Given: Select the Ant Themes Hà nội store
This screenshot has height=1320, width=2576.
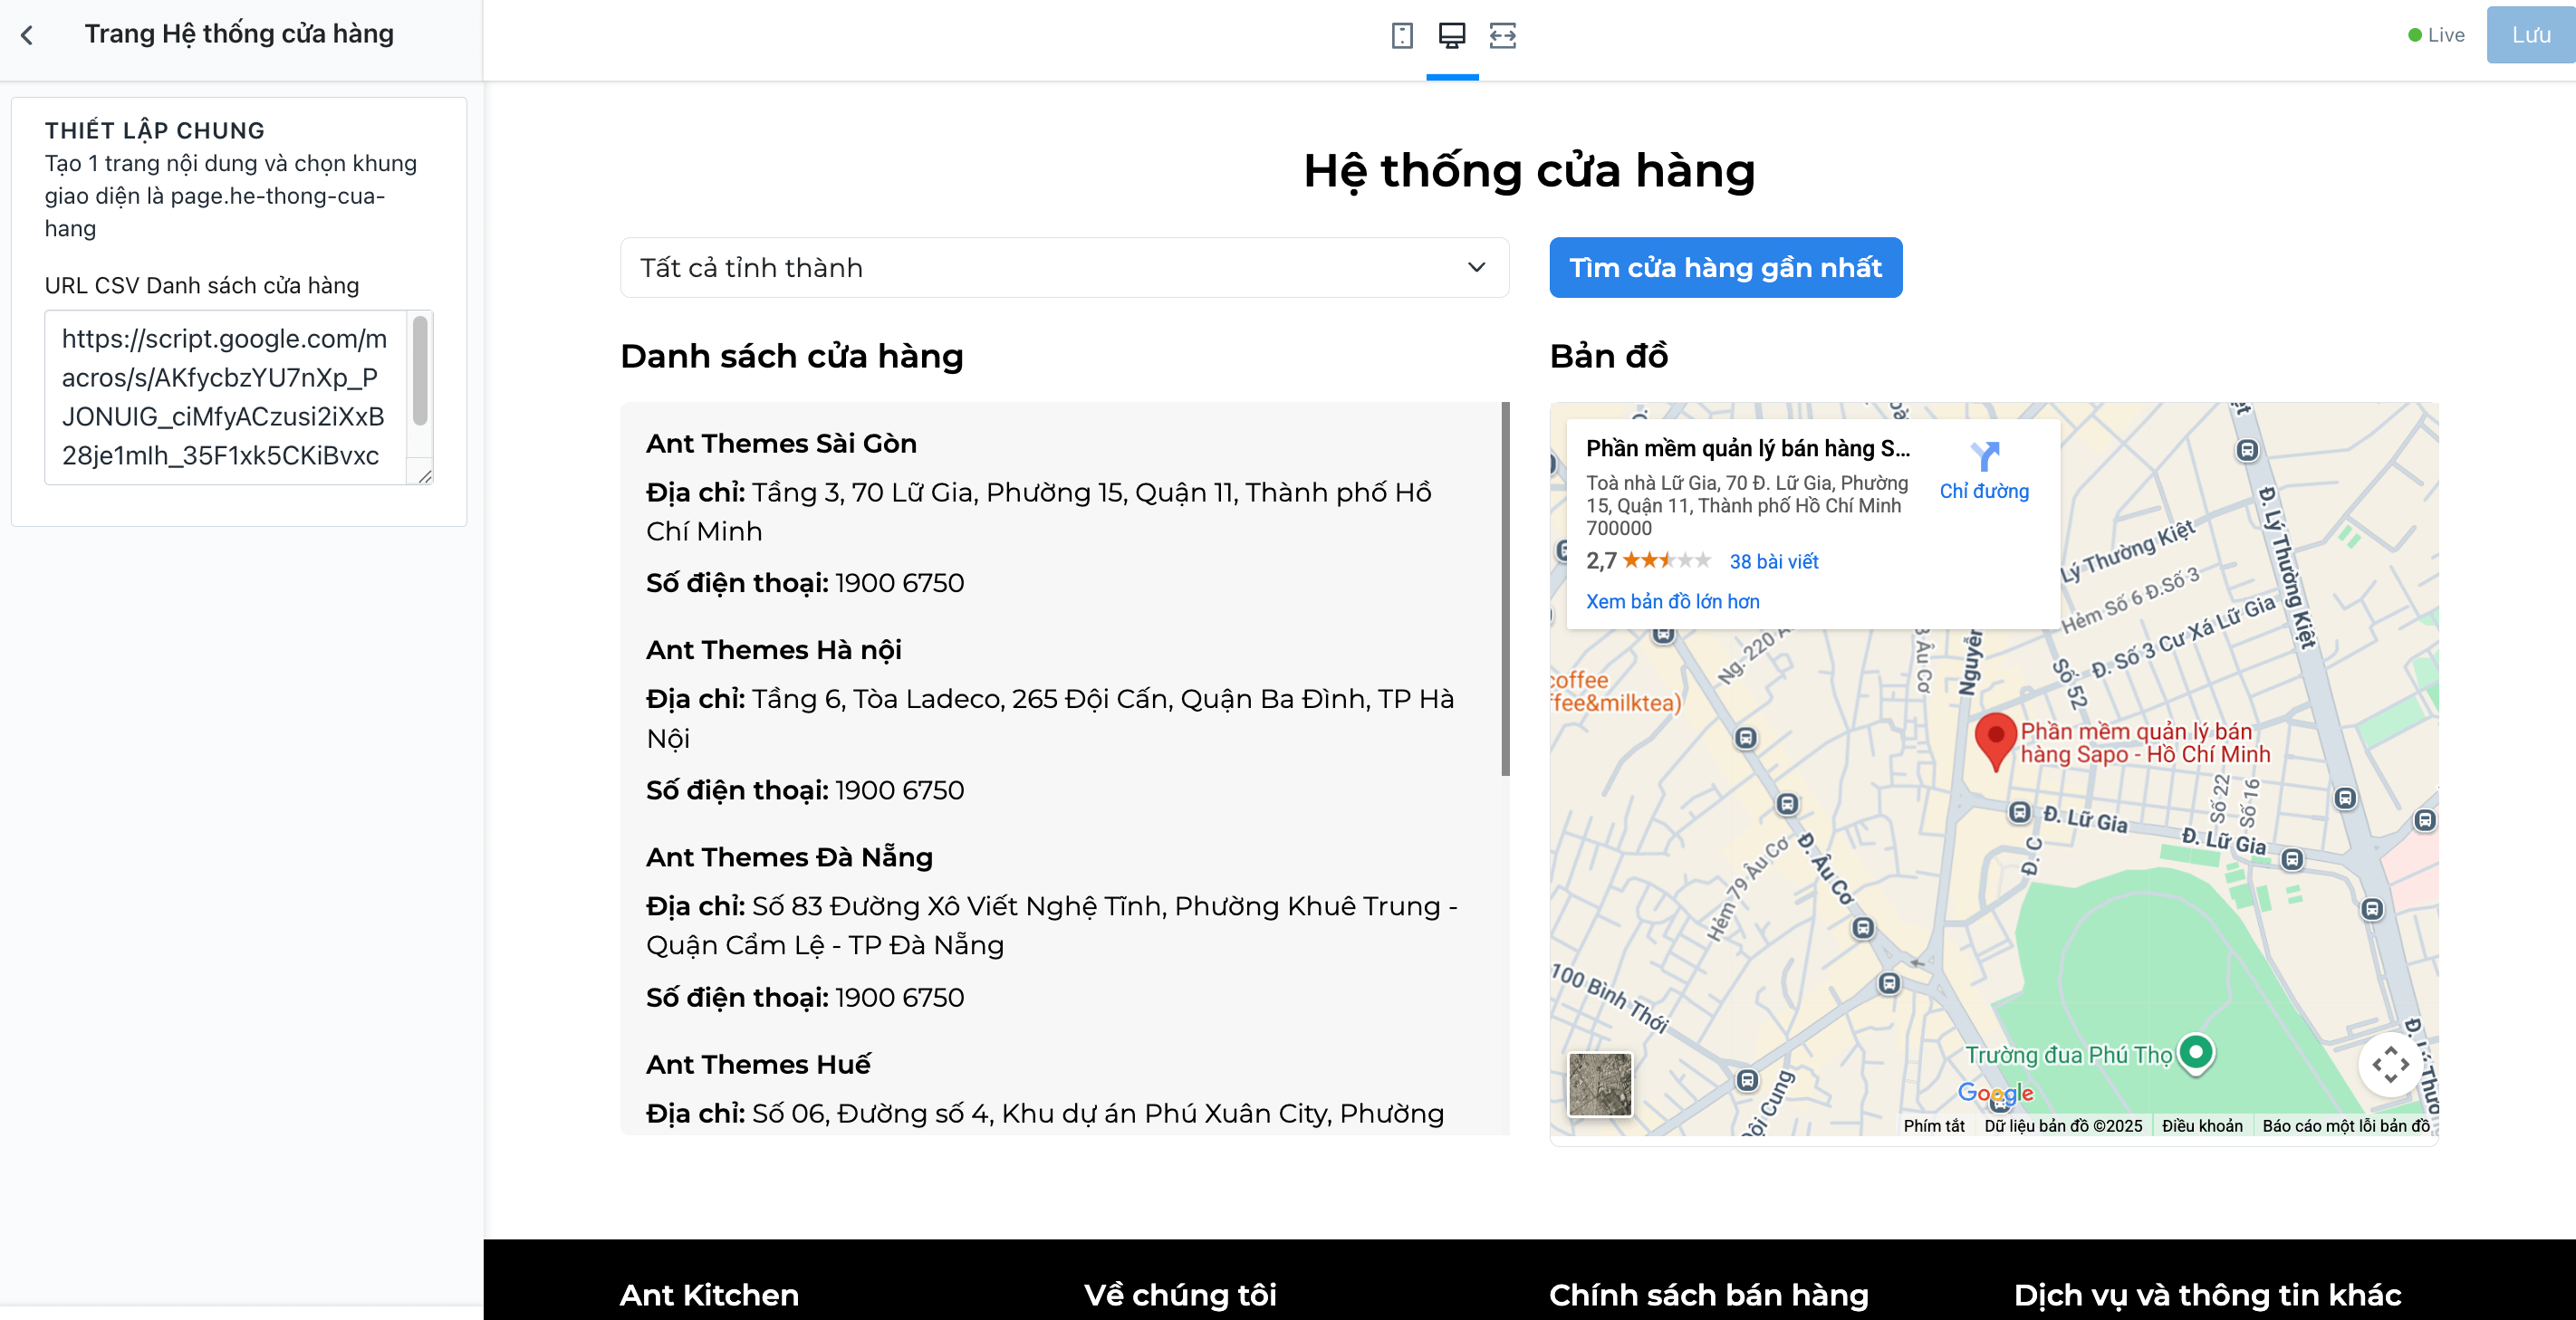Looking at the screenshot, I should point(774,651).
